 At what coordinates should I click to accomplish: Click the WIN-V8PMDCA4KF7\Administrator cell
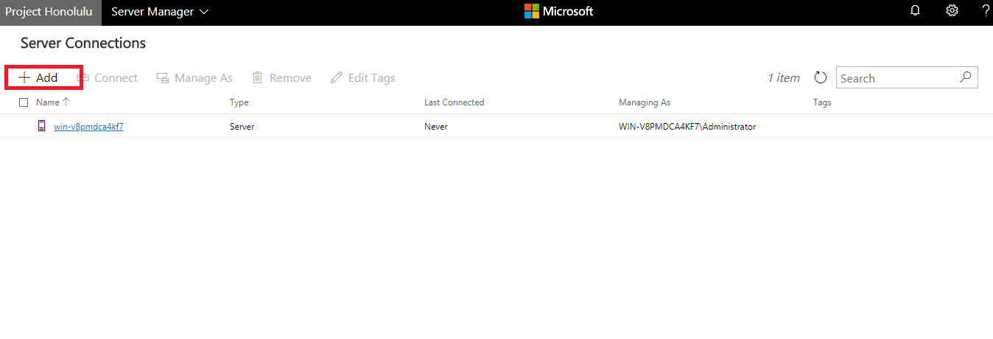pyautogui.click(x=687, y=127)
